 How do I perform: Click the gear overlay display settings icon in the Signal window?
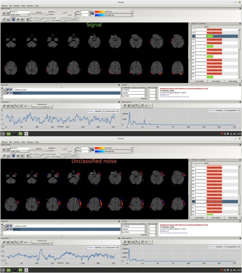coord(4,13)
